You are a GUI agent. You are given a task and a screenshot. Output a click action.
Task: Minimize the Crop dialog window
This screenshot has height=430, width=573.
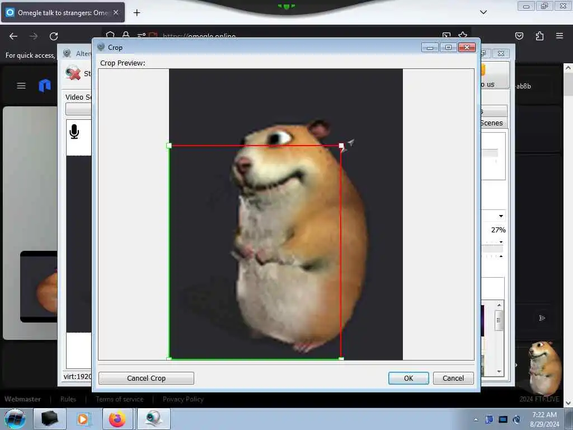[x=430, y=48]
